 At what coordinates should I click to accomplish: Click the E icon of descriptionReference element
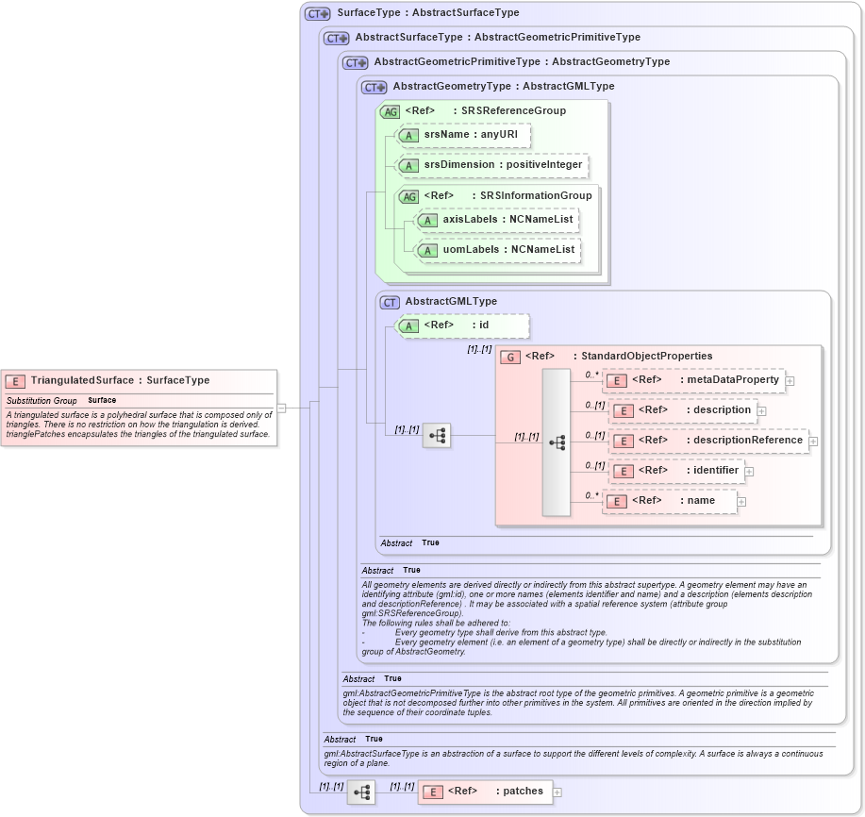tap(623, 442)
